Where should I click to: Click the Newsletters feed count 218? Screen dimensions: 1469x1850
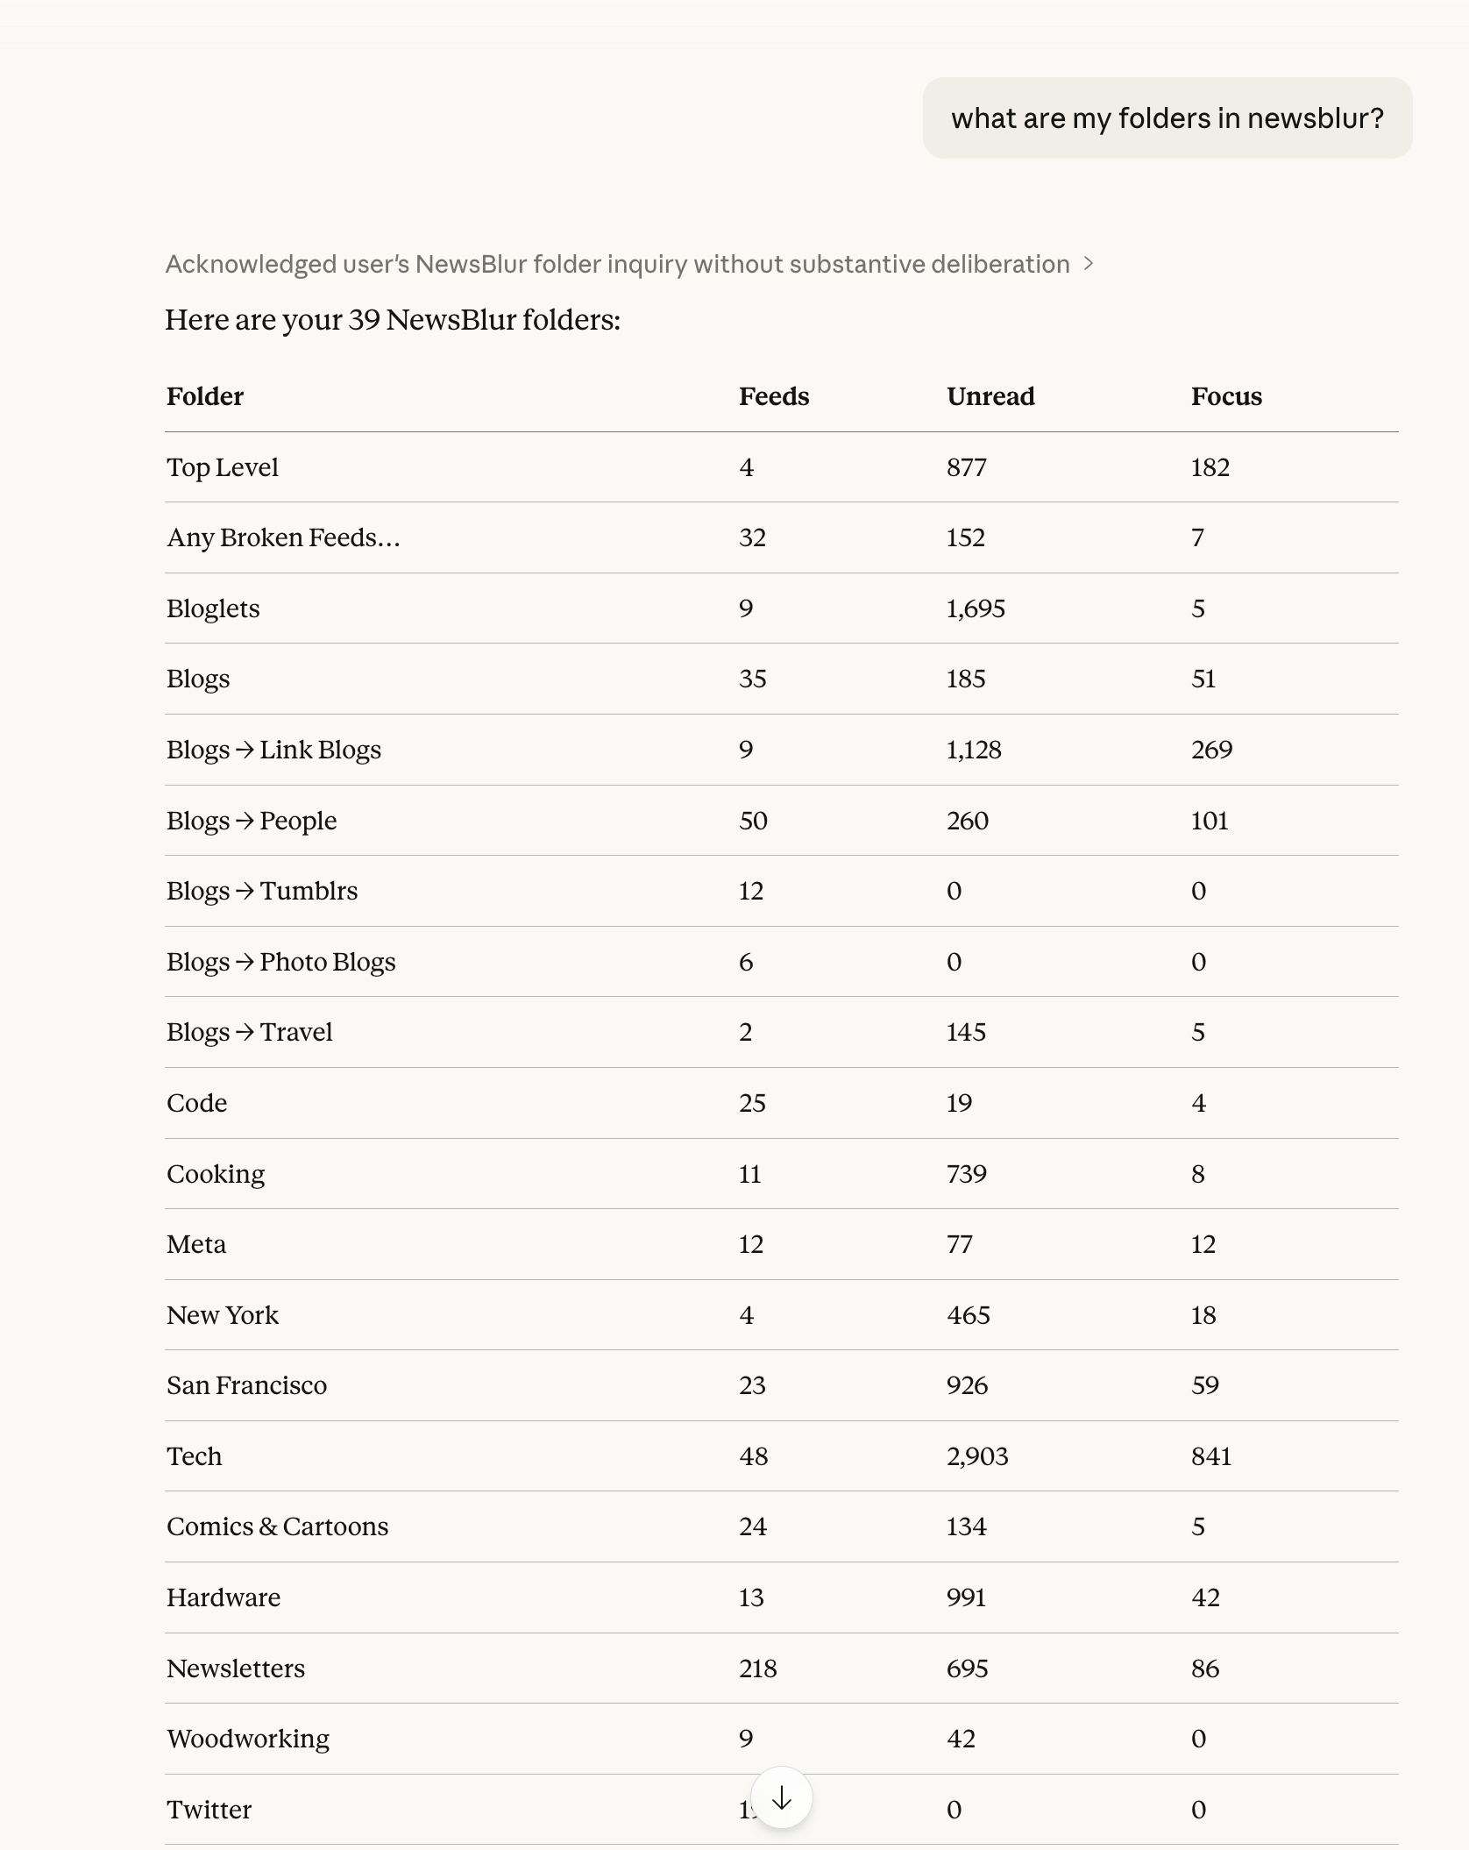click(x=757, y=1668)
